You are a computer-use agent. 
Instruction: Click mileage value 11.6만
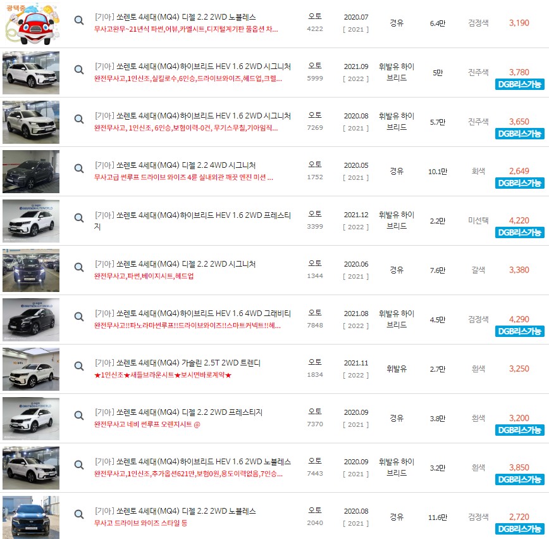438,517
